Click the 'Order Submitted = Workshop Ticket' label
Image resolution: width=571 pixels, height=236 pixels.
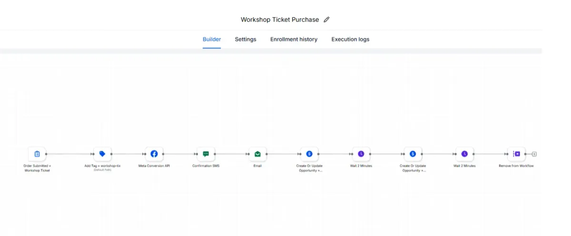pos(37,168)
